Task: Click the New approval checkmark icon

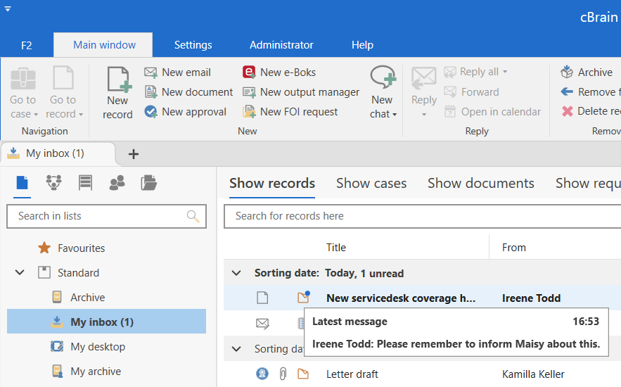Action: (151, 112)
